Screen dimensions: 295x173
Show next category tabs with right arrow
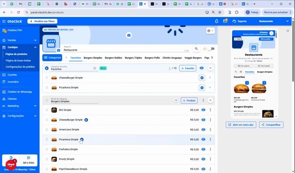[x=212, y=58]
